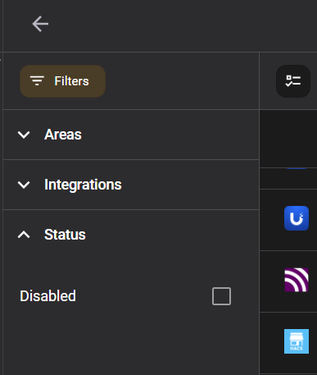Go back with the left arrow icon
The image size is (317, 375).
coord(40,24)
